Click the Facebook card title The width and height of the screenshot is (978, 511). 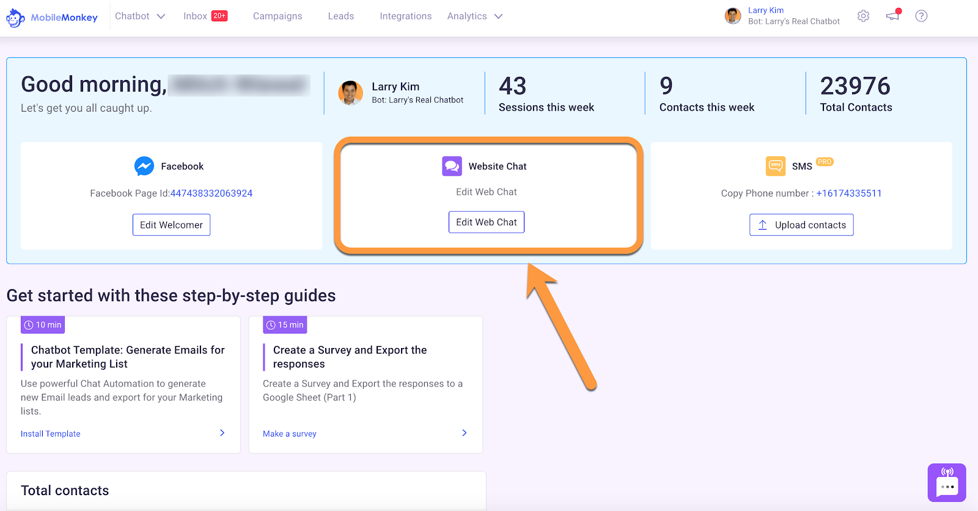[x=182, y=166]
